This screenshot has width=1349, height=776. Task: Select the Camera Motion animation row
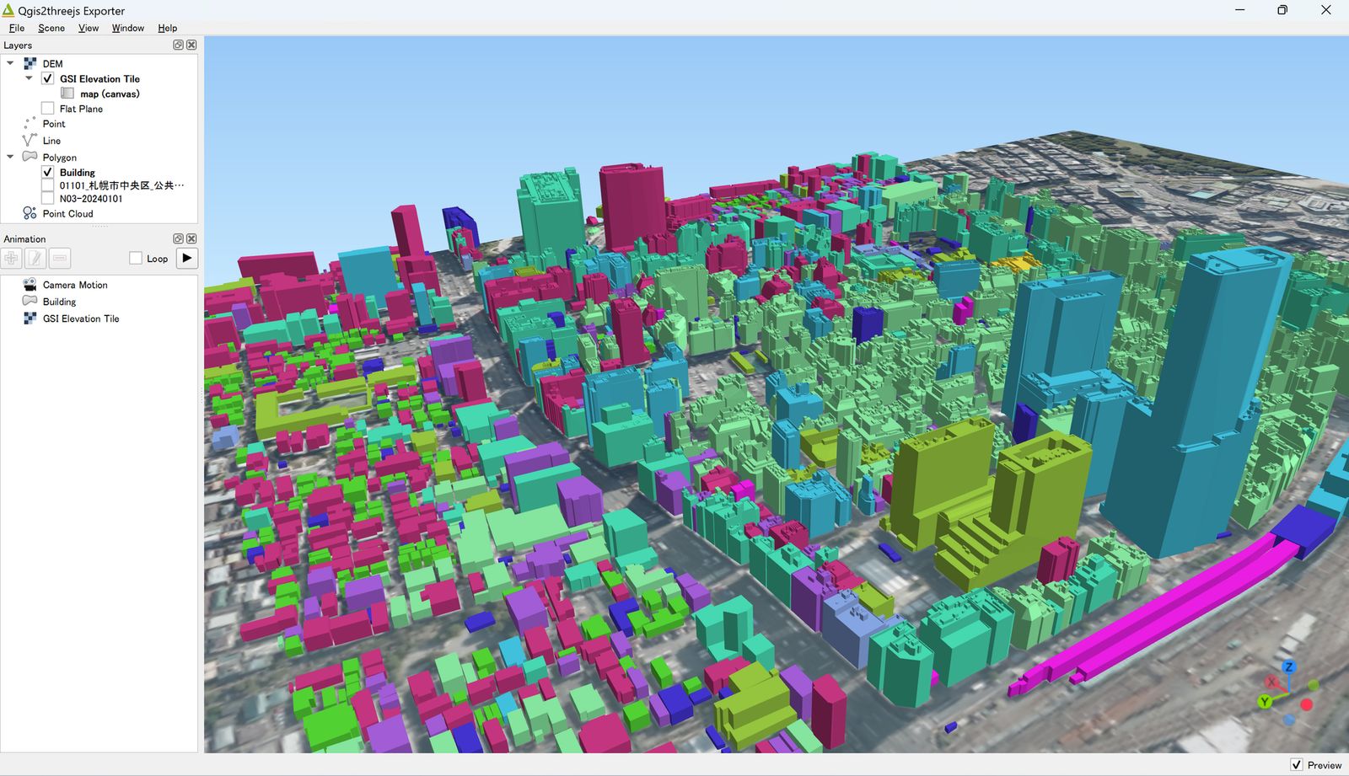99,285
